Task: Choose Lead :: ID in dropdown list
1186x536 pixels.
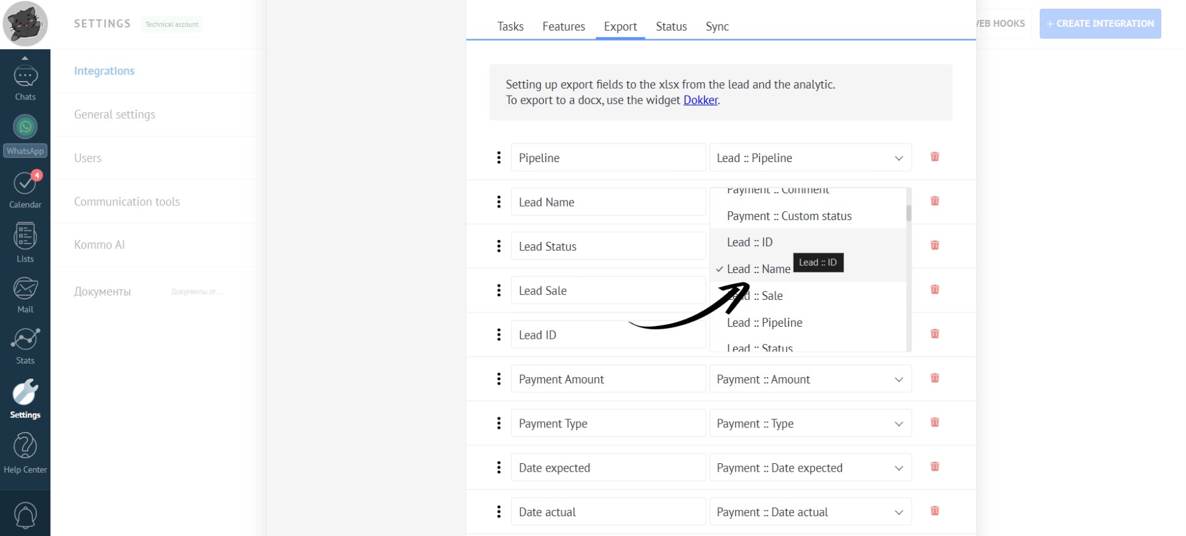Action: tap(750, 242)
